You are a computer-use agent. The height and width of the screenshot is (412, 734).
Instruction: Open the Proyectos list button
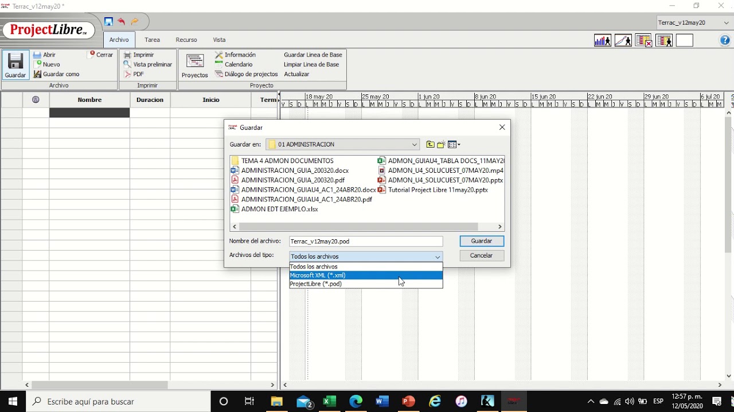coord(194,65)
